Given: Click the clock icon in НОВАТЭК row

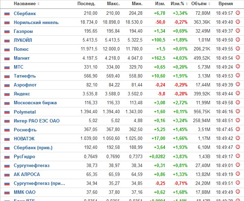Looking at the screenshot, I should point(238,138).
